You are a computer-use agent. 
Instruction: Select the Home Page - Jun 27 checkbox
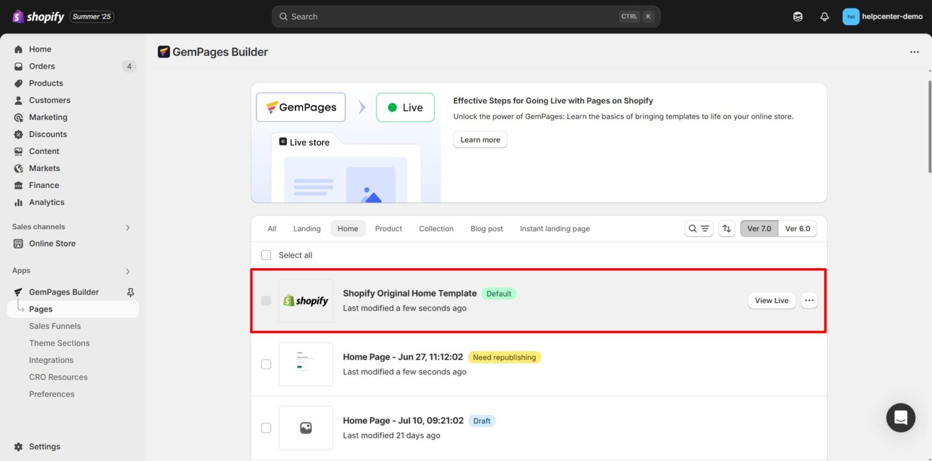point(266,364)
